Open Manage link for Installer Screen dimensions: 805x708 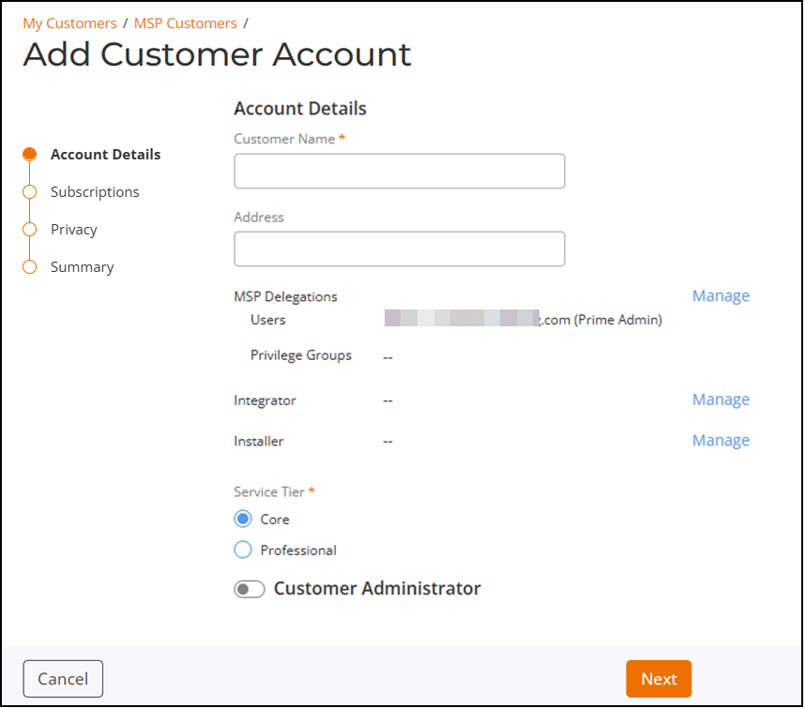pos(721,441)
